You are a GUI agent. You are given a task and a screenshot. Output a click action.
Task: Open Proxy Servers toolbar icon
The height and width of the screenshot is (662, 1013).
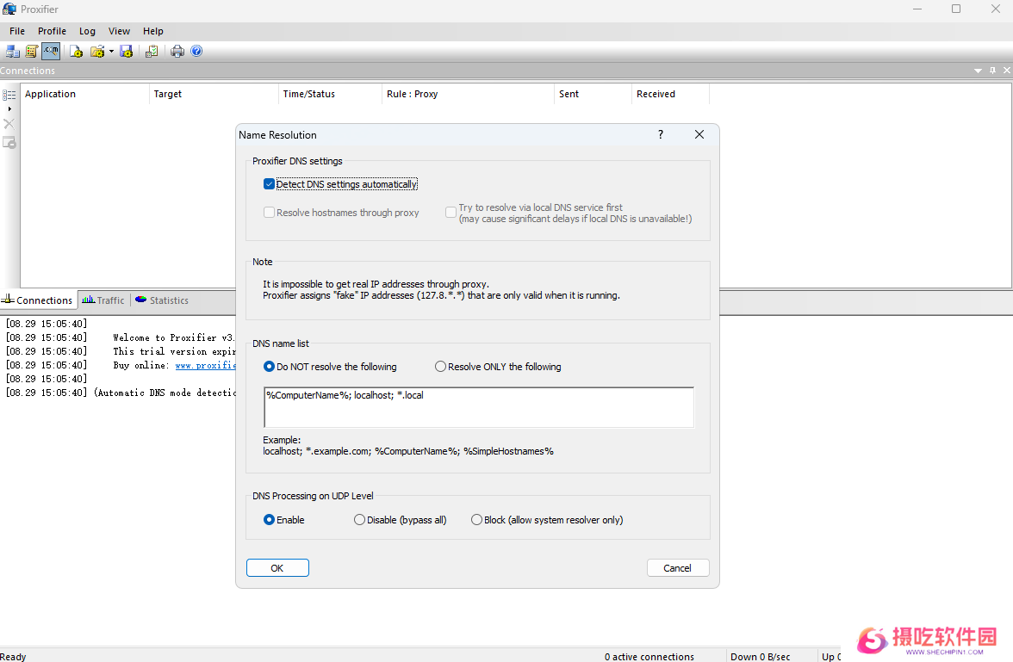12,52
